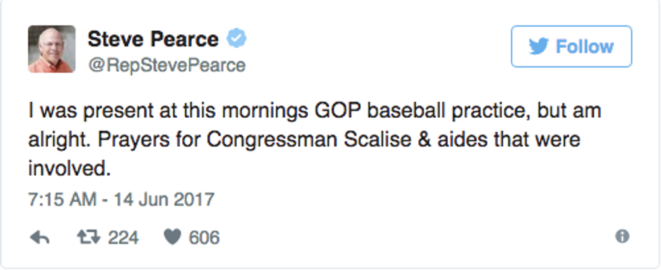This screenshot has height=270, width=661.
Task: Click the 224 retweet count
Action: click(x=123, y=237)
